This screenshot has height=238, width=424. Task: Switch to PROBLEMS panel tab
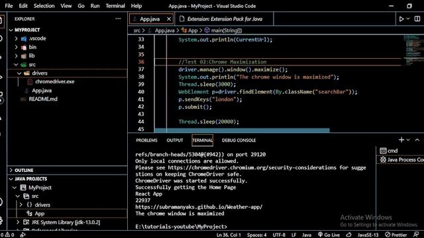point(146,140)
